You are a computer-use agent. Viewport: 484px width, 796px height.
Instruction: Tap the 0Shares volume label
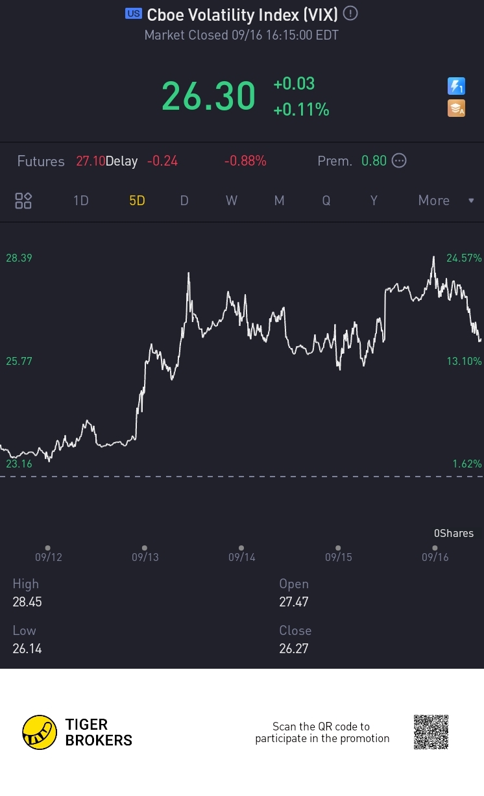(454, 533)
